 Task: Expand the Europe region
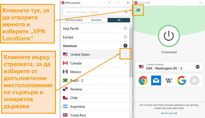tap(126, 37)
